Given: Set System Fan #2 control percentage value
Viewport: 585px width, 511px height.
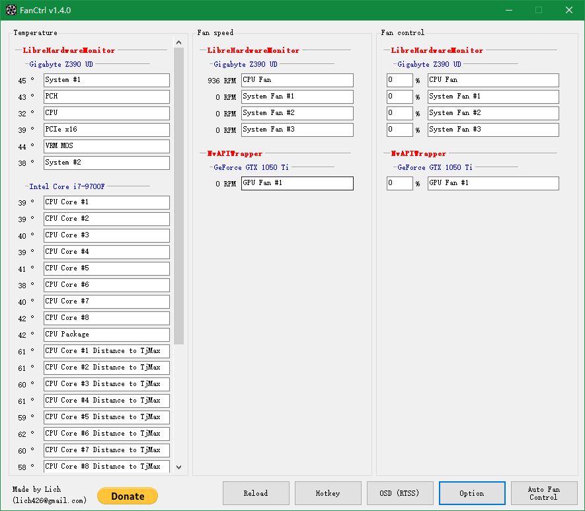Looking at the screenshot, I should tap(399, 113).
